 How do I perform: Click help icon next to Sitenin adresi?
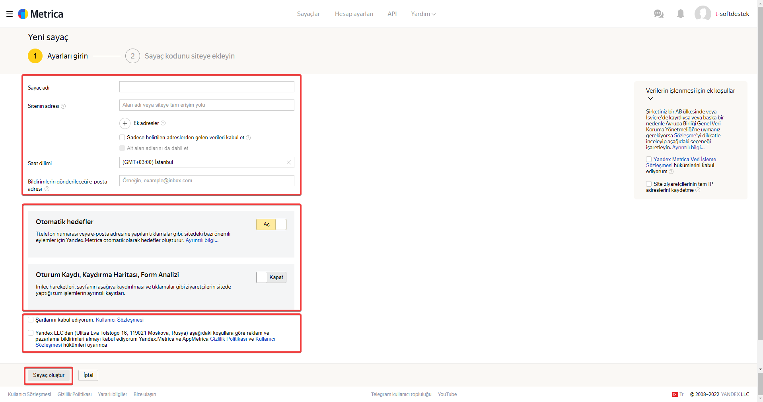click(x=63, y=106)
